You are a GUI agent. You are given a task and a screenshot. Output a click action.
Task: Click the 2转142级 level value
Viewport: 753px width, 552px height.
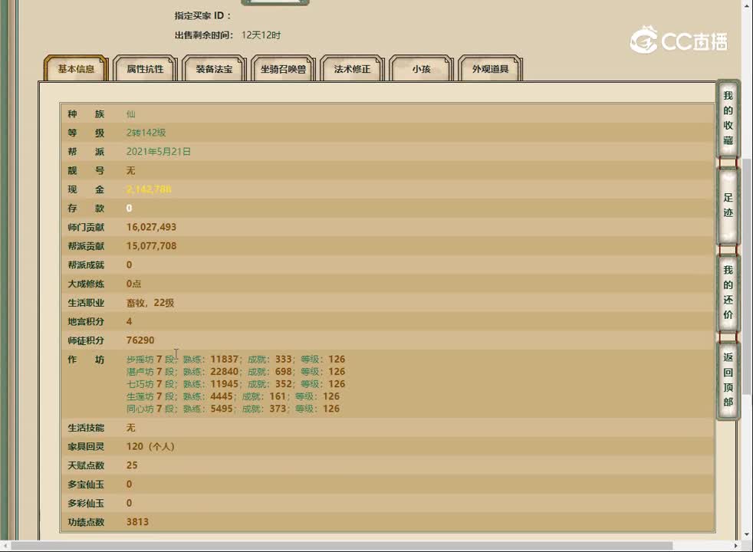point(146,133)
